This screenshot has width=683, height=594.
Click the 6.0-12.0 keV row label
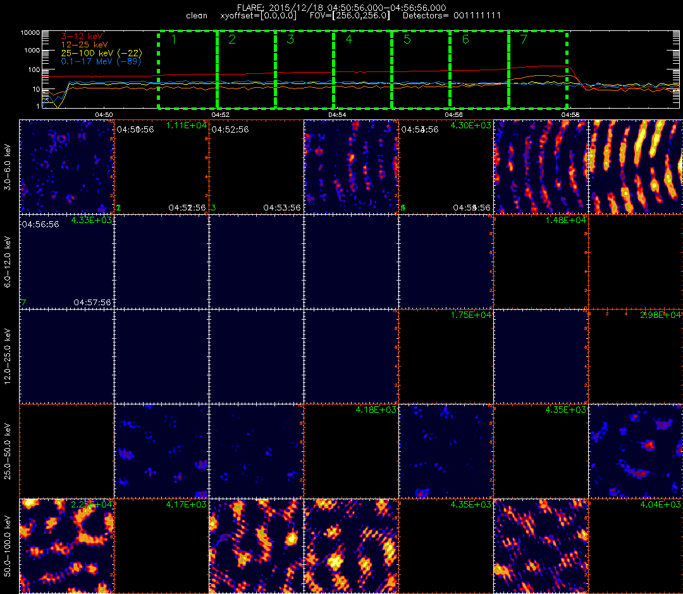click(x=8, y=262)
